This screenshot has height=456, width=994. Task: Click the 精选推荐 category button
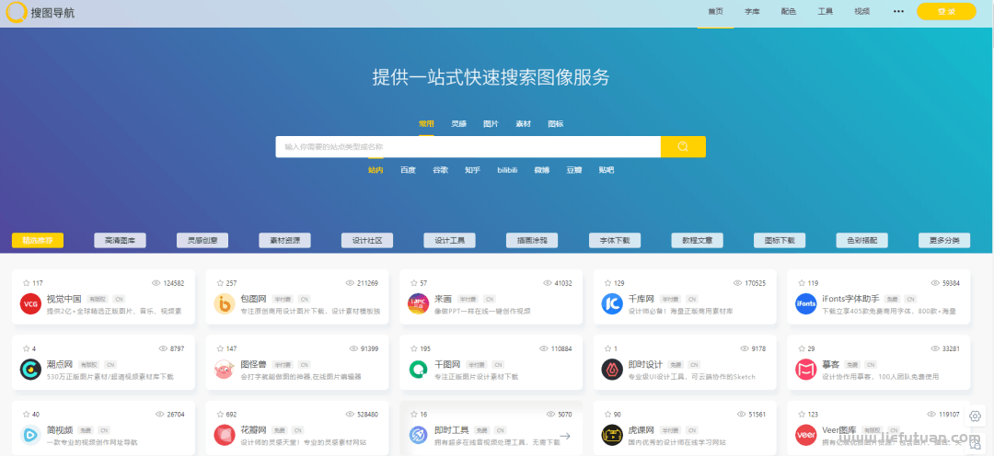point(38,240)
